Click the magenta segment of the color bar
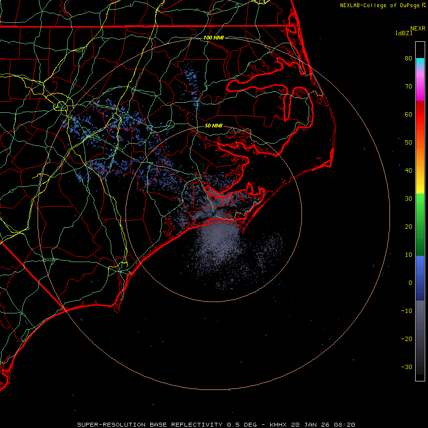 coord(420,90)
